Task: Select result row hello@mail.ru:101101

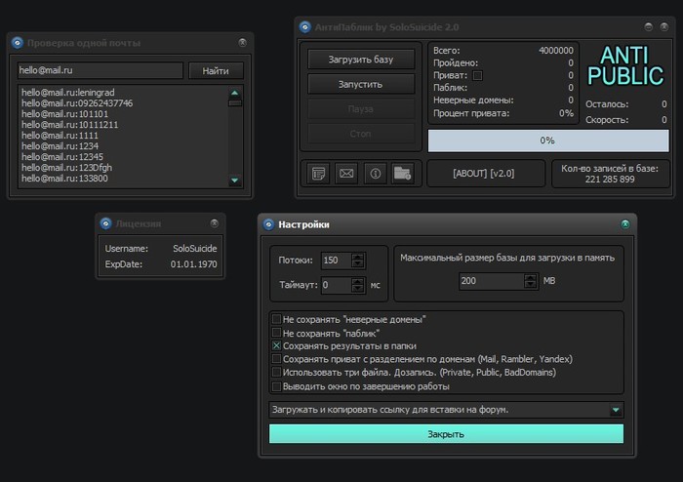Action: point(65,113)
